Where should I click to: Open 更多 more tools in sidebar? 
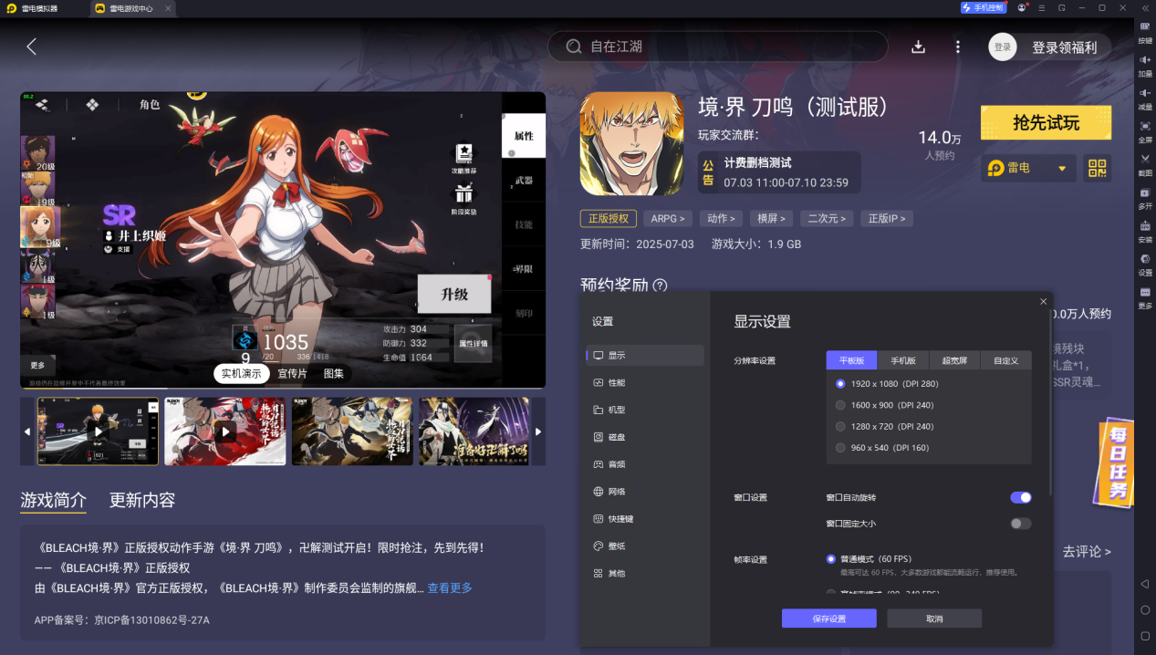click(1145, 297)
